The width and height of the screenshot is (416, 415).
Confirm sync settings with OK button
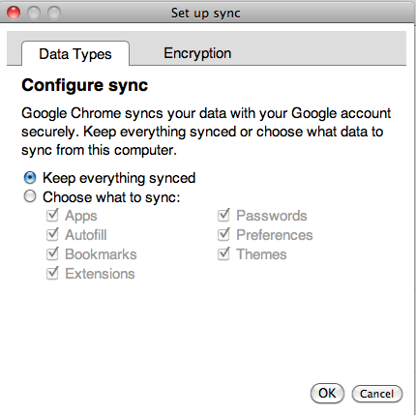327,394
